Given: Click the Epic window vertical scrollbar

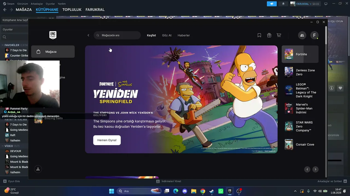Looking at the screenshot, I should [x=326, y=35].
